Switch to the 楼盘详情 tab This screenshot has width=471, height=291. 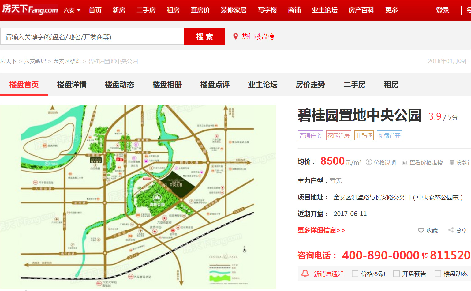[72, 85]
